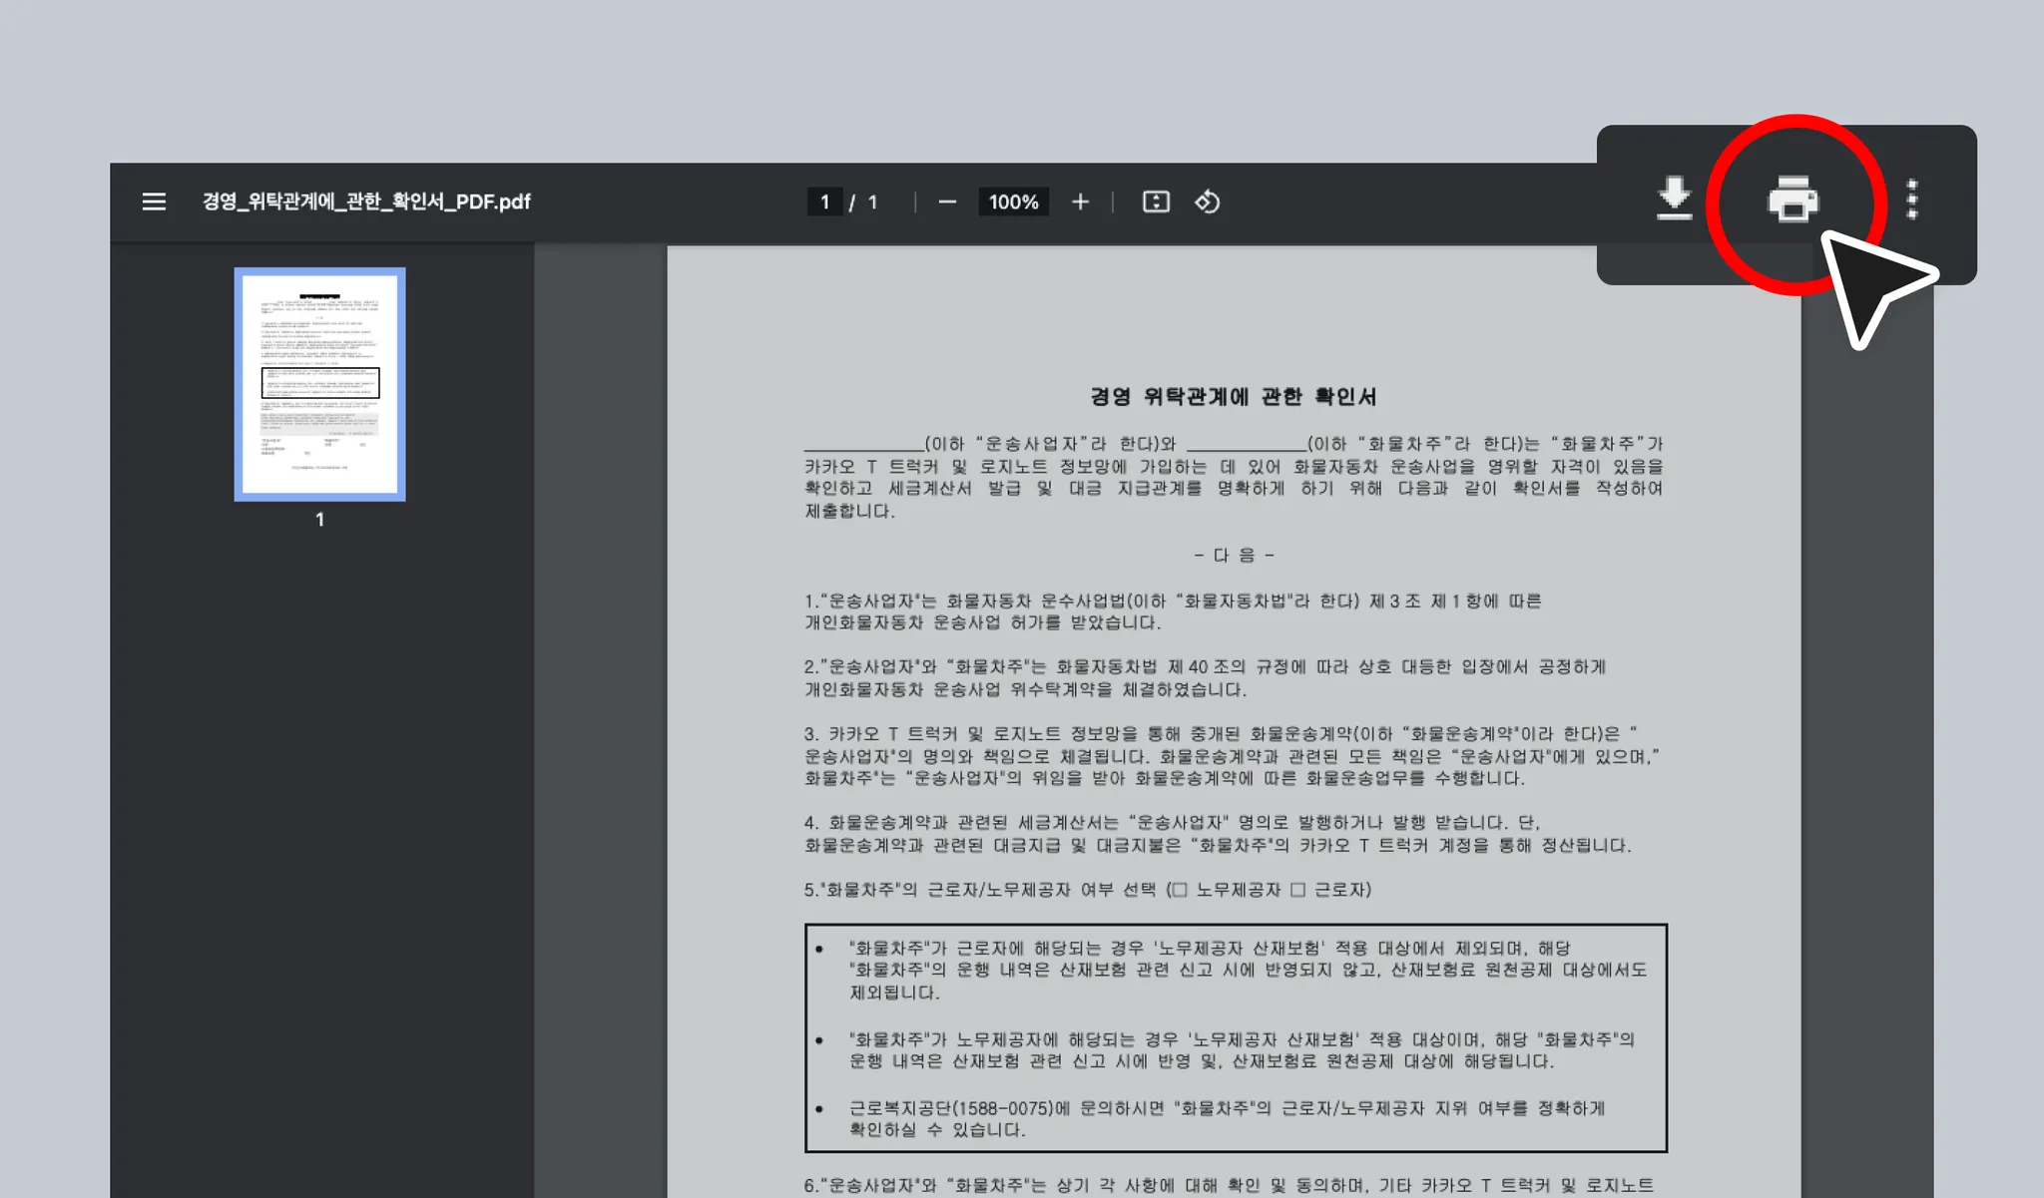This screenshot has width=2044, height=1198.
Task: Click the '- 다 음 -' divider text
Action: (x=1234, y=555)
